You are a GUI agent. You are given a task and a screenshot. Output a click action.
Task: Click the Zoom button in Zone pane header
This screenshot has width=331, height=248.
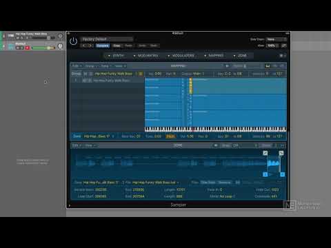(266, 145)
